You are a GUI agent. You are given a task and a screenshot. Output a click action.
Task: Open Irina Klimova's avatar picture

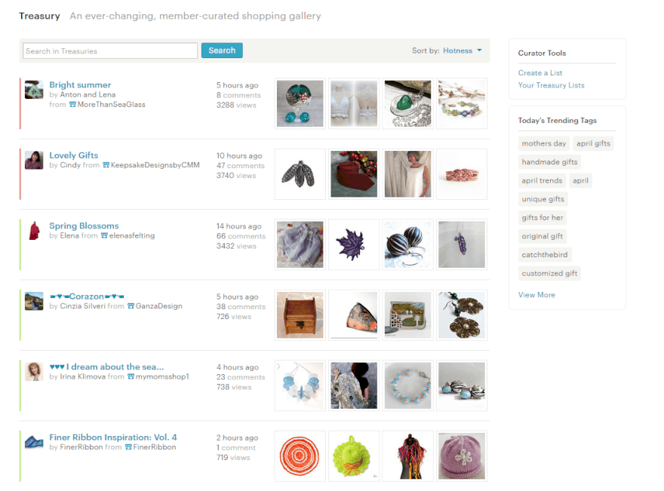point(34,372)
